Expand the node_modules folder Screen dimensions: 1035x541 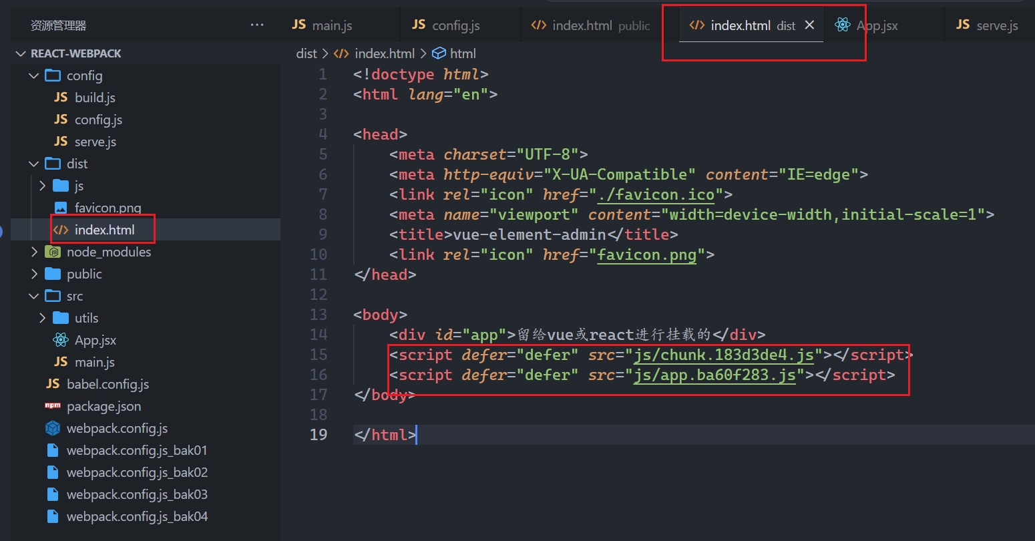(x=34, y=252)
